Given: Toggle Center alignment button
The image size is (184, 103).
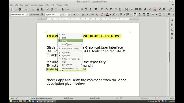Looking at the screenshot, I should point(139,15).
